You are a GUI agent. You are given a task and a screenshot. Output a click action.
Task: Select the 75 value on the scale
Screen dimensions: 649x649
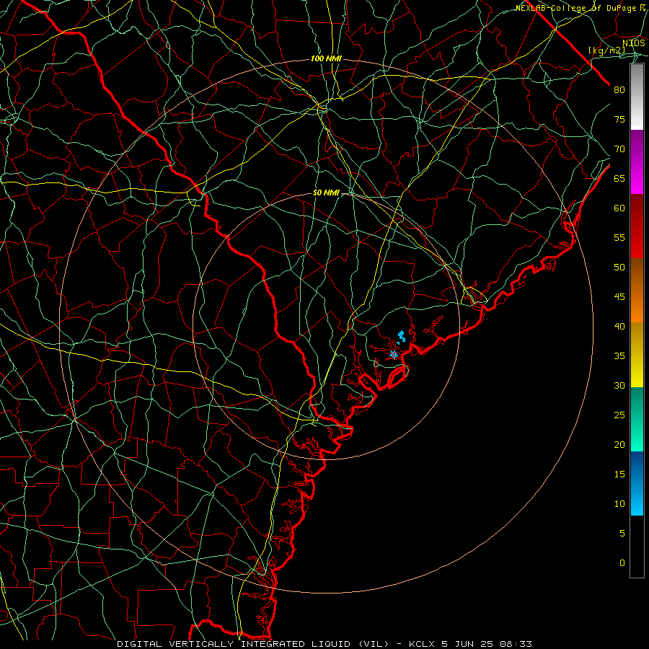tap(619, 119)
